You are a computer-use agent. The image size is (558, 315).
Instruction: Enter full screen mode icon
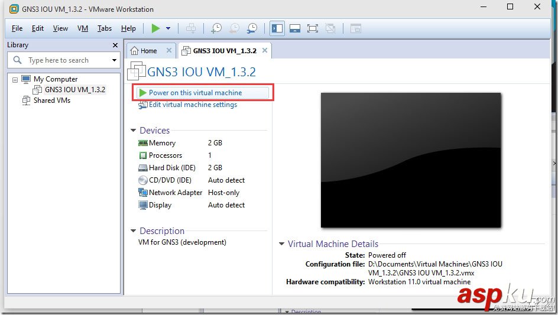tap(313, 28)
